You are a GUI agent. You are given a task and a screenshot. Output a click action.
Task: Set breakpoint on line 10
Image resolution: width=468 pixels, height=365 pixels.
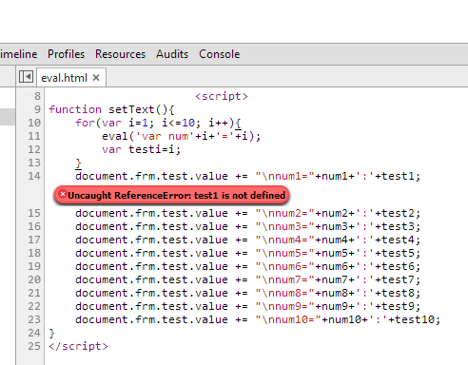tap(34, 123)
